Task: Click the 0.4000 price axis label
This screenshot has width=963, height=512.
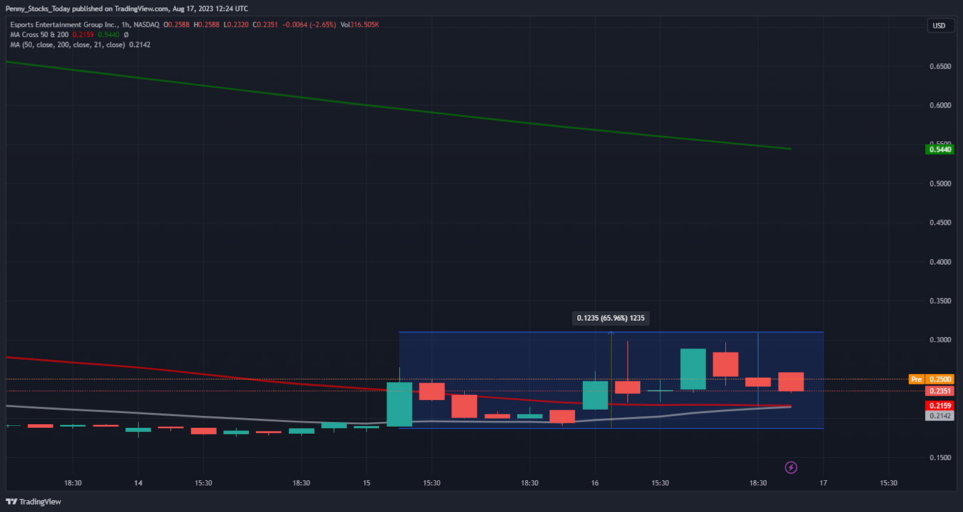Action: (940, 262)
